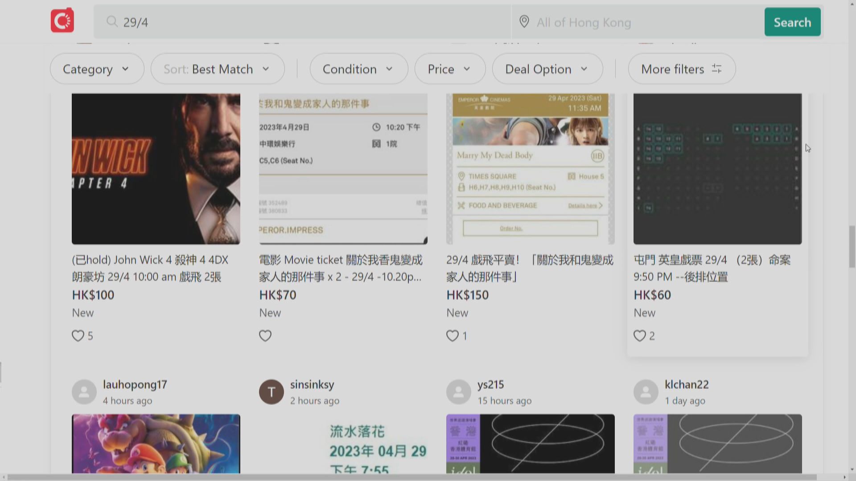Viewport: 856px width, 481px height.
Task: Open the All of Hong Kong location selector
Action: point(584,22)
